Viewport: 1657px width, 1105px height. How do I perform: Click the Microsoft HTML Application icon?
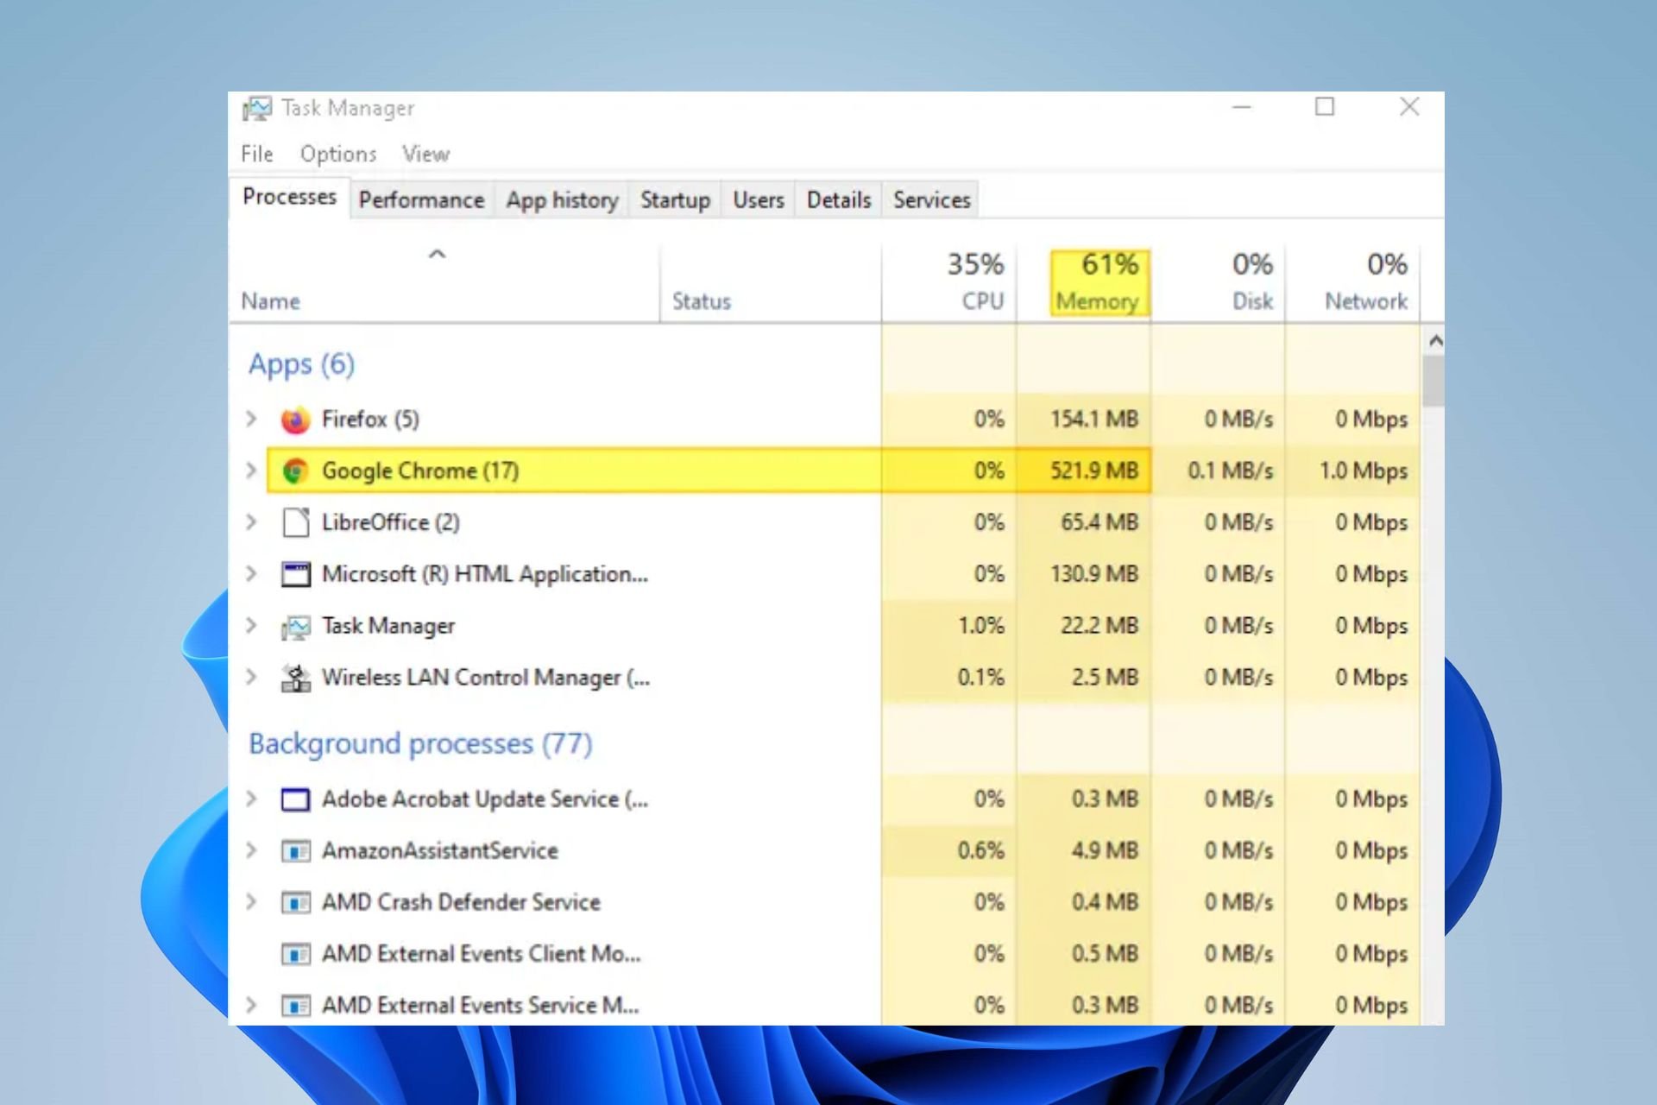[295, 574]
